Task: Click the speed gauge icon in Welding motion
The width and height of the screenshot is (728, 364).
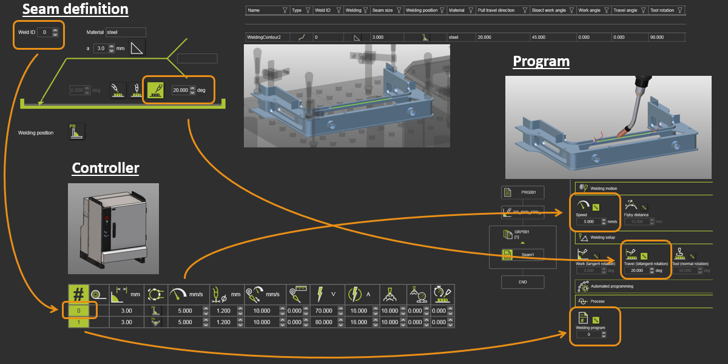Action: coord(582,206)
